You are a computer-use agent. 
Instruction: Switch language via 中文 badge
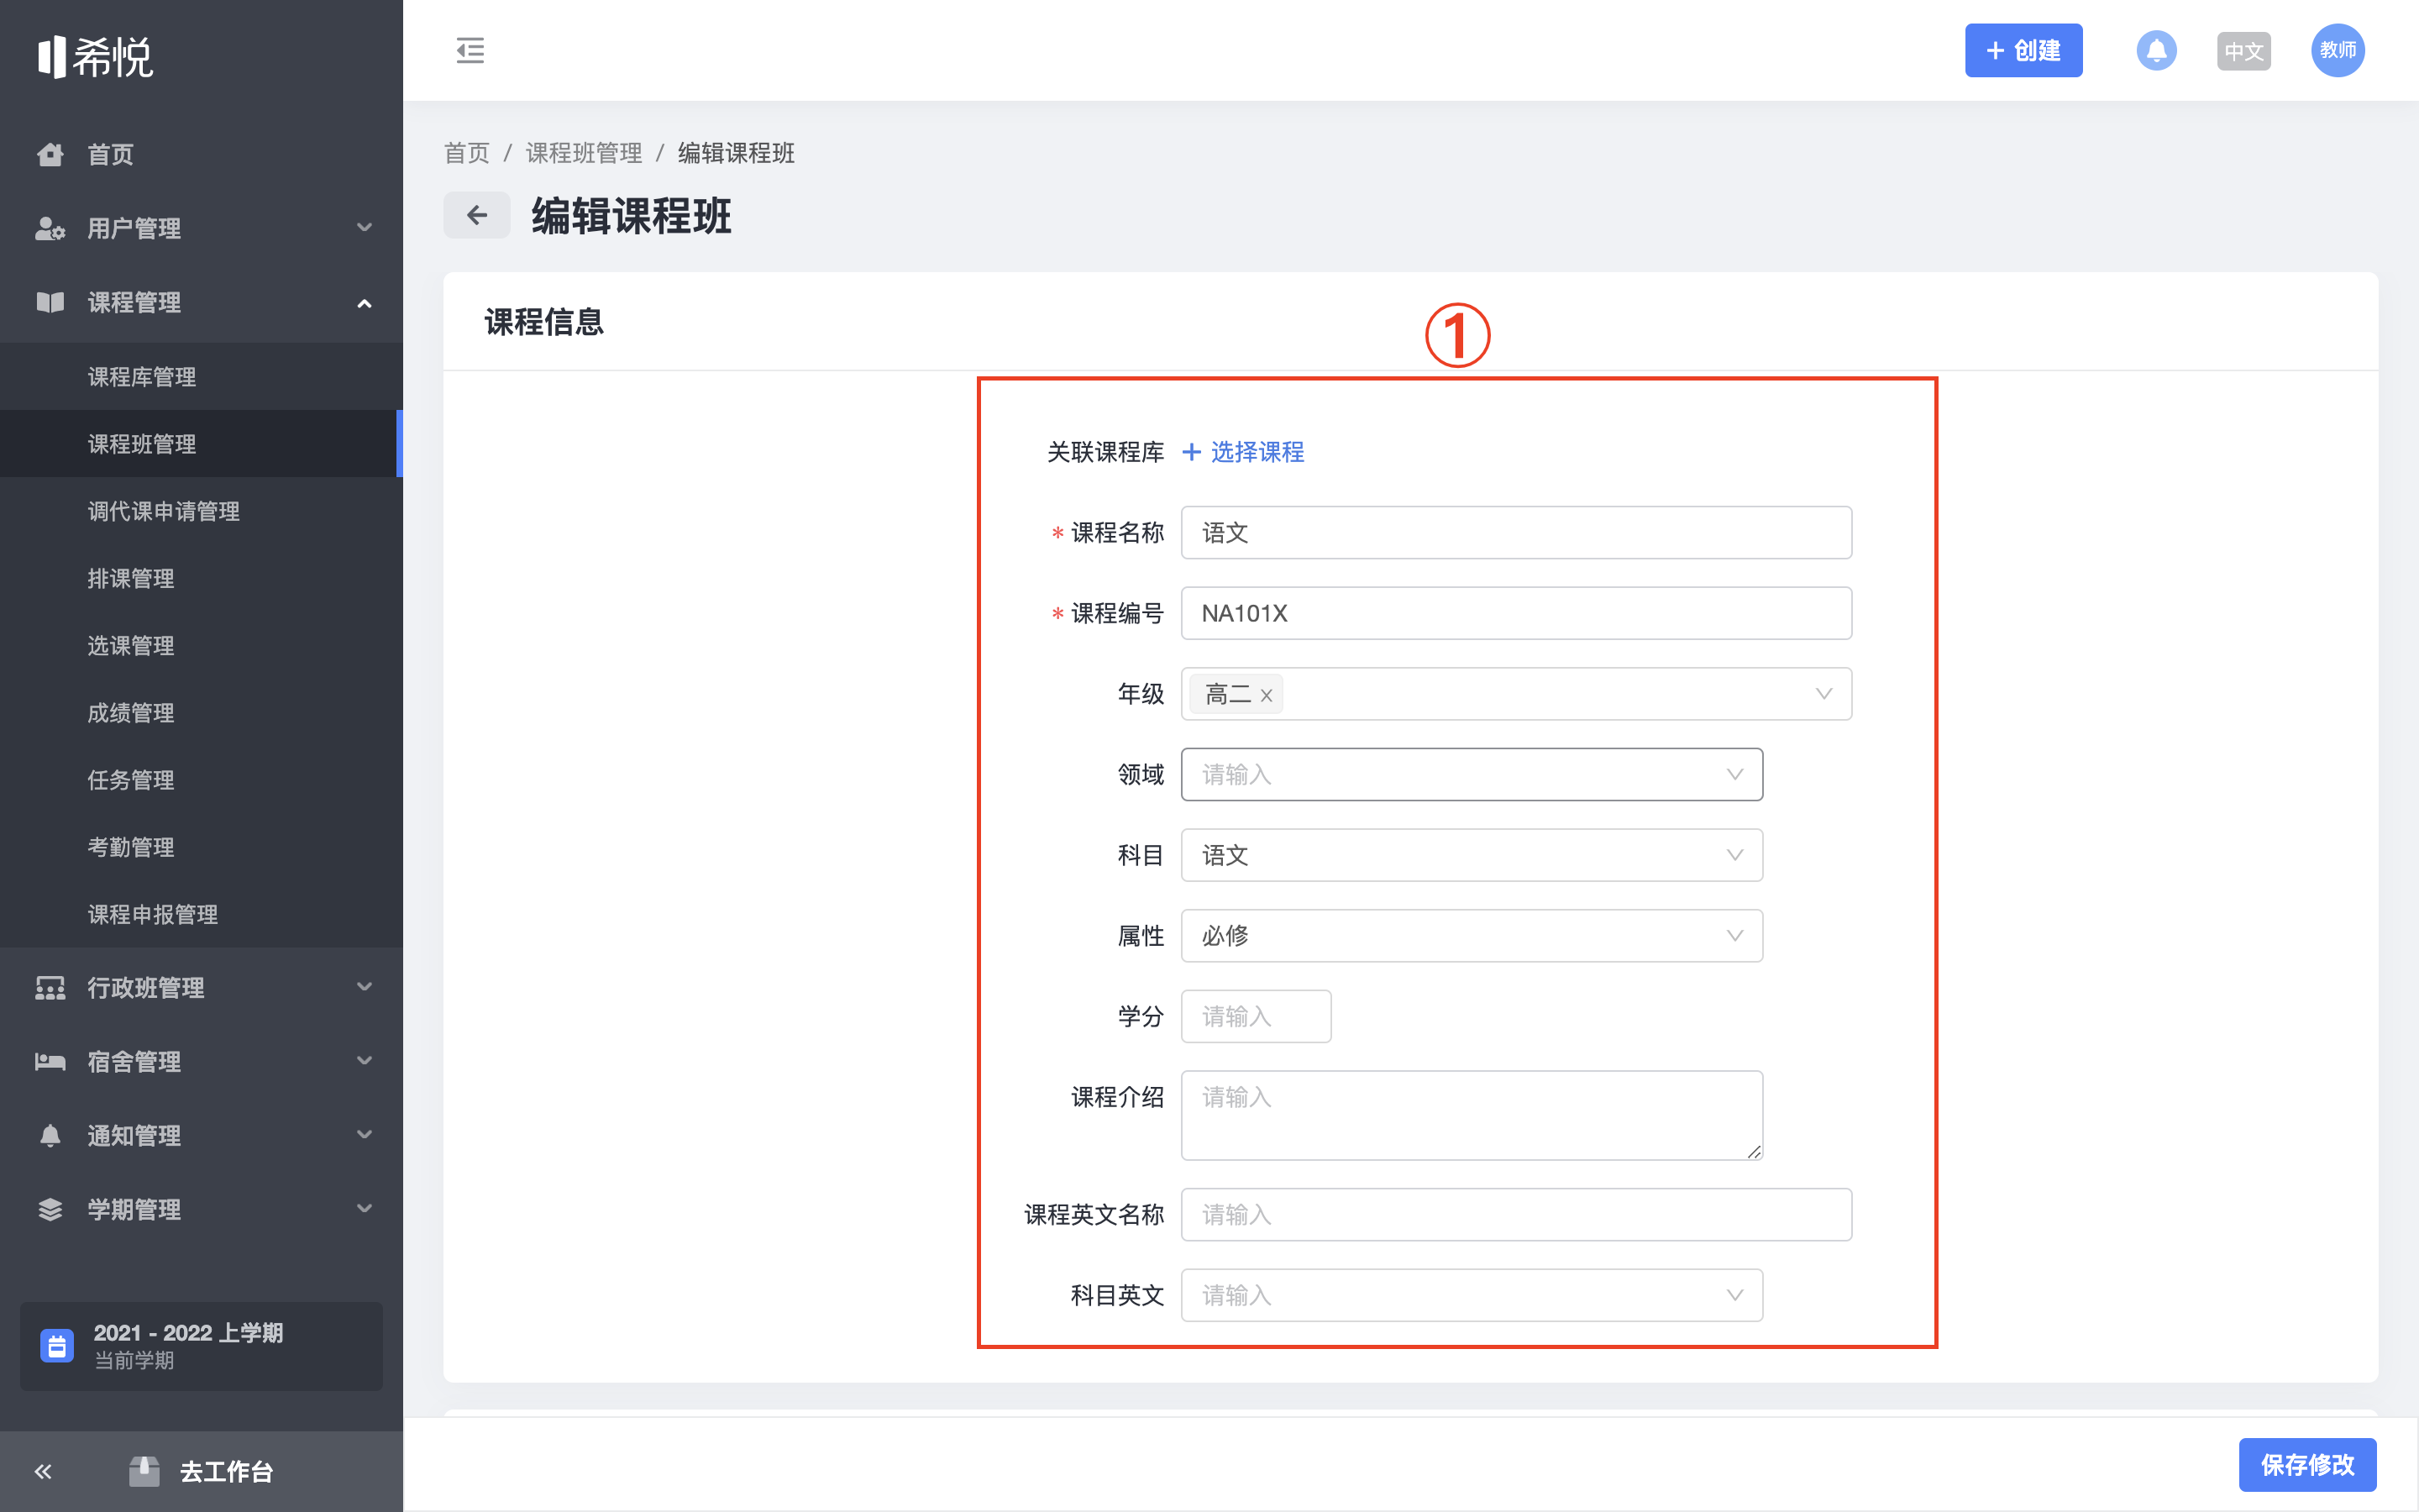coord(2243,51)
